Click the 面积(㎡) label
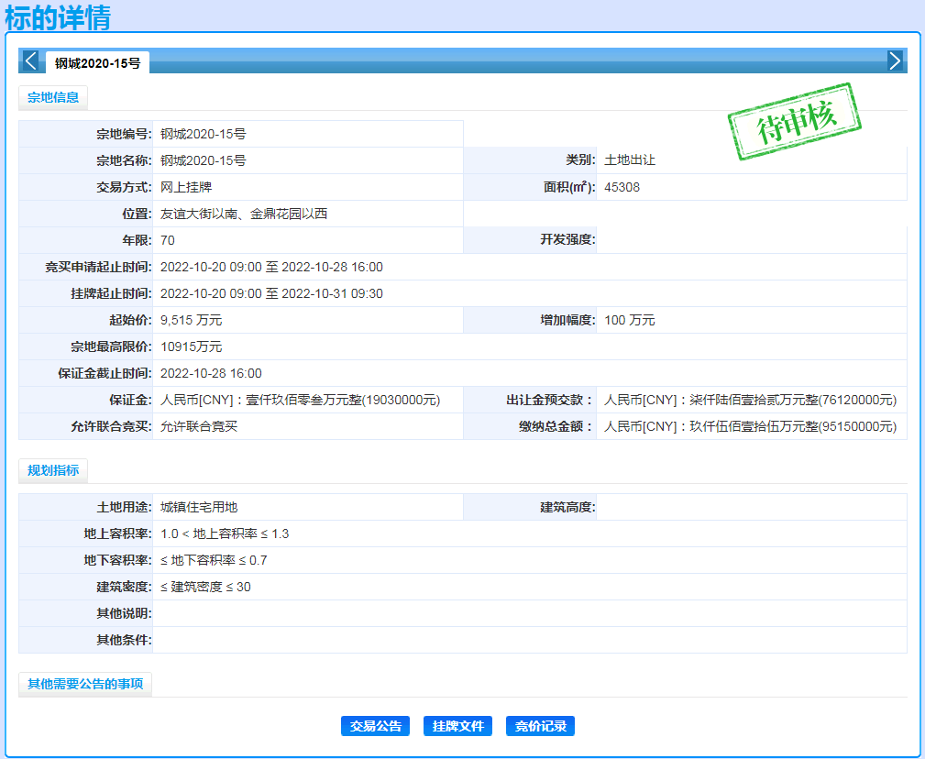 [569, 186]
